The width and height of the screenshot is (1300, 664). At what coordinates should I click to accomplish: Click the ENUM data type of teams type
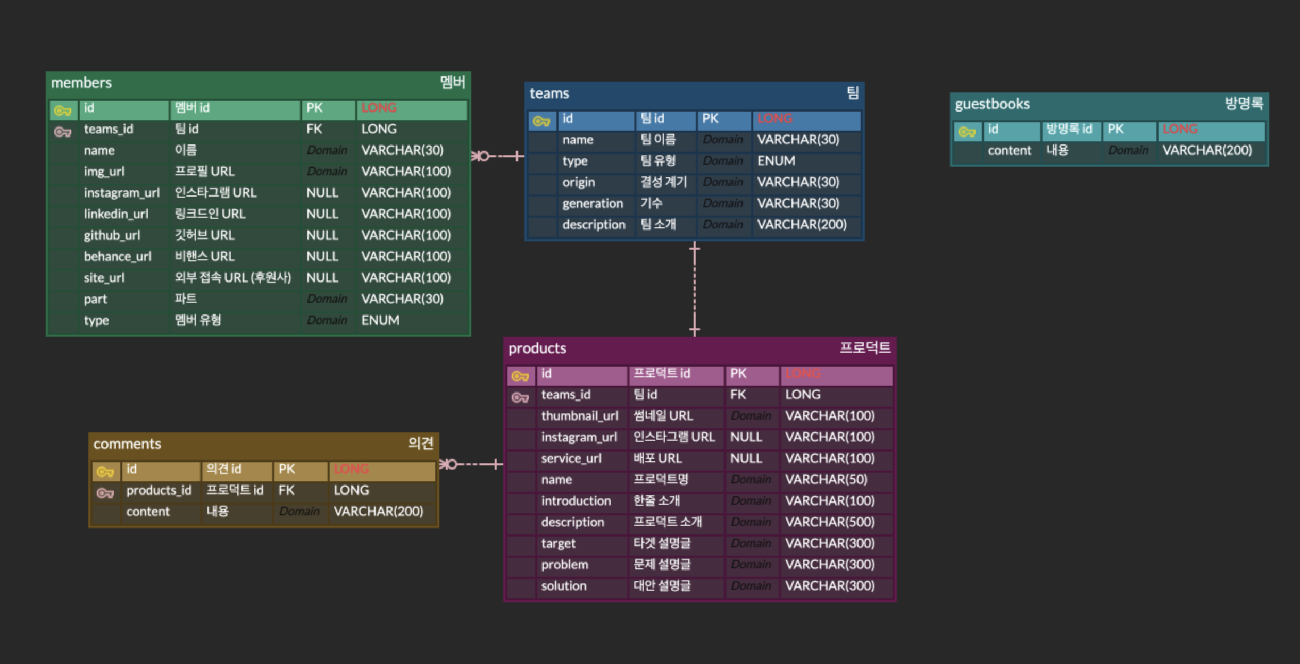(x=776, y=161)
